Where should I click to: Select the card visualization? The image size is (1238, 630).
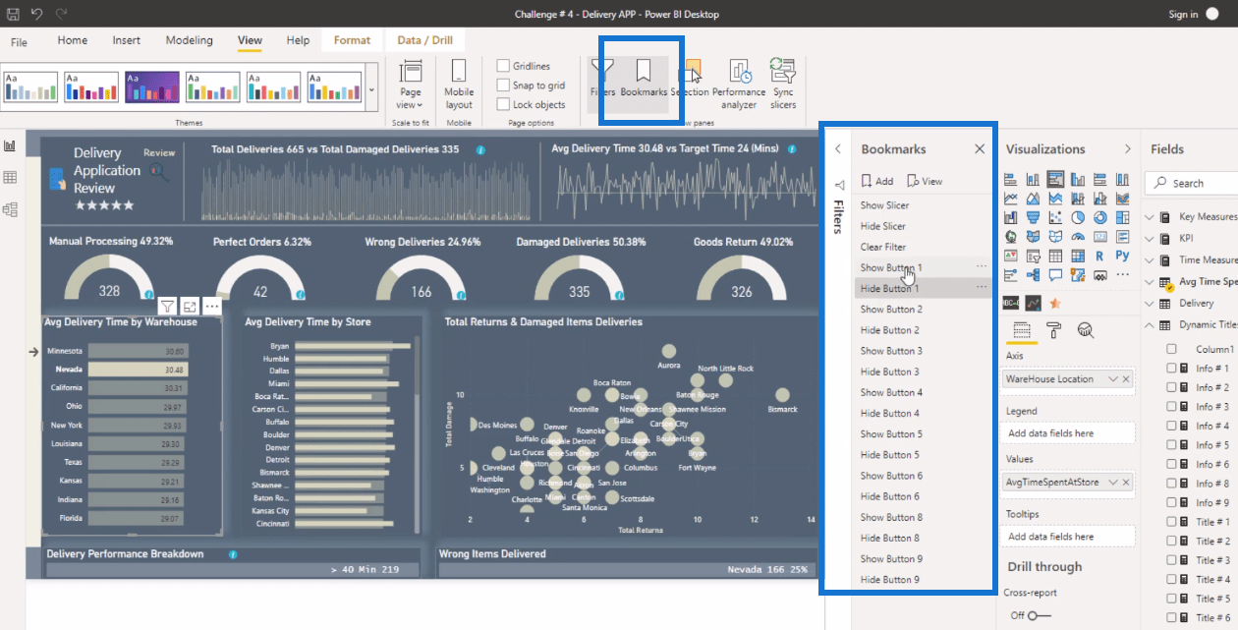1100,236
